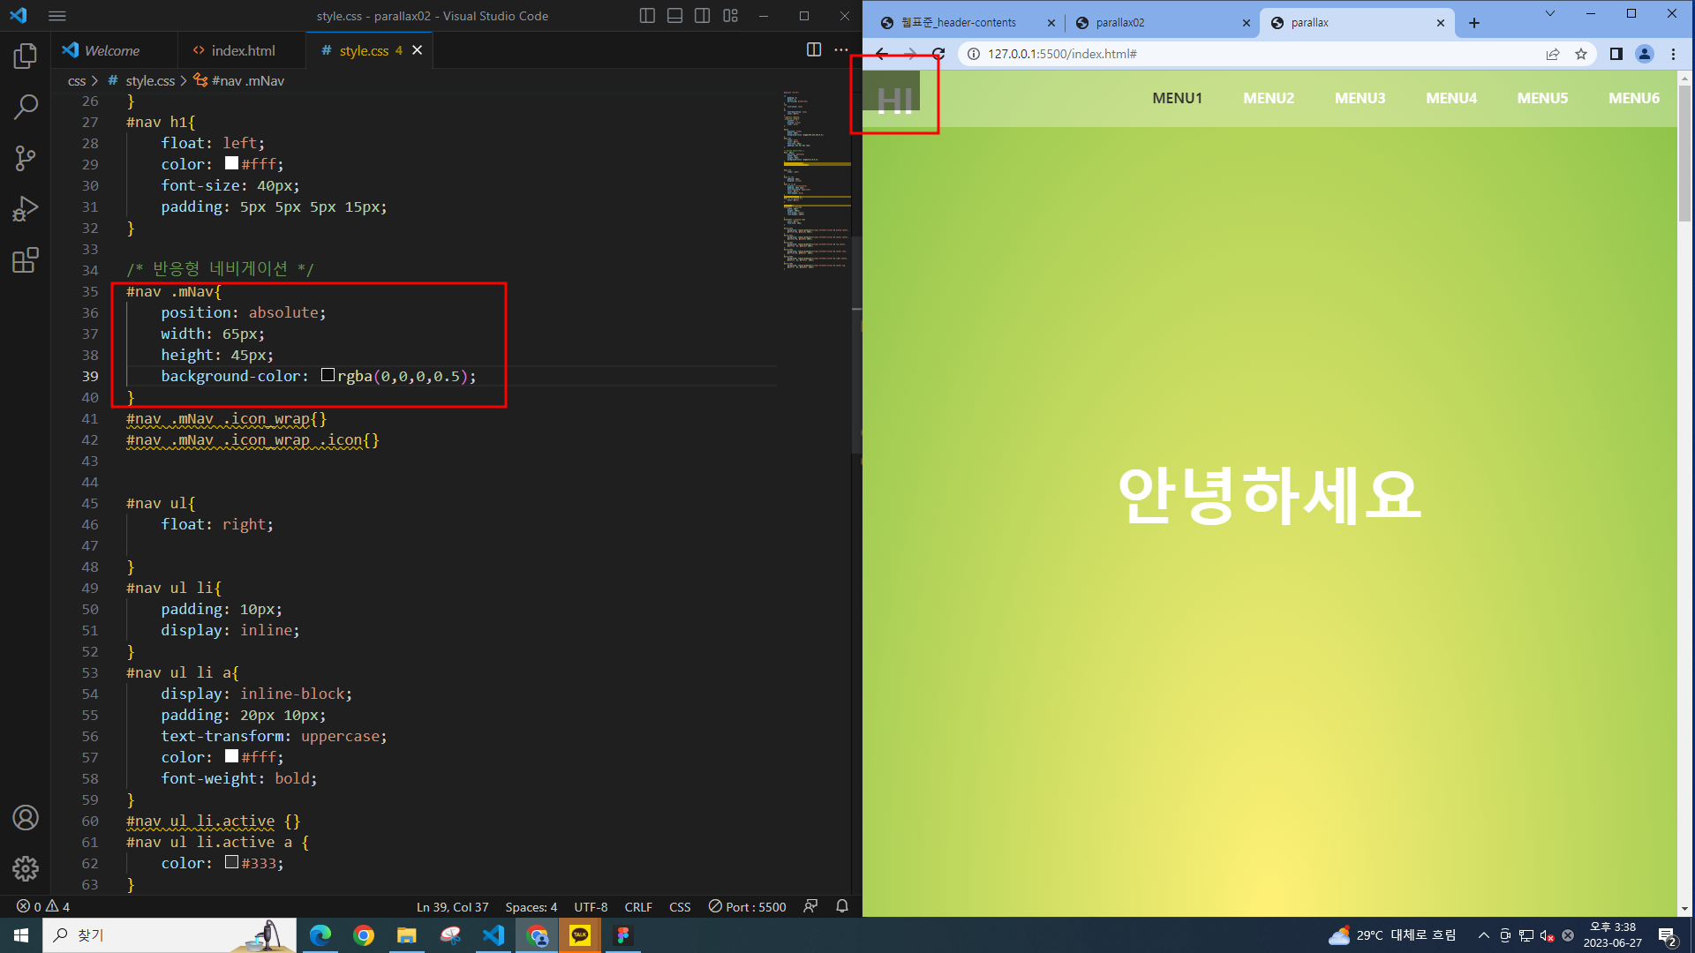Open the editor More Actions menu
This screenshot has width=1695, height=953.
tap(841, 50)
